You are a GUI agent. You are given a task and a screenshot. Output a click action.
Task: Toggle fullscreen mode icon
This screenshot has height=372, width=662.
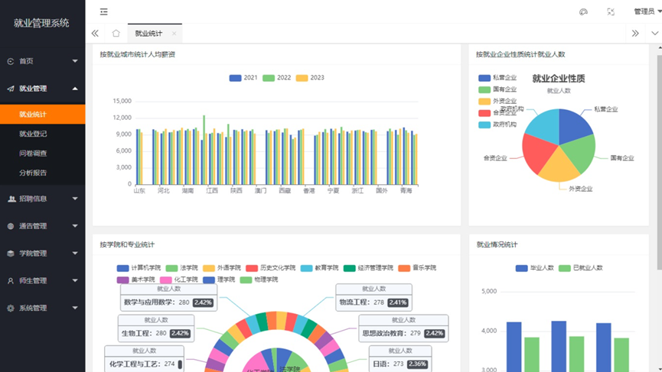point(611,11)
